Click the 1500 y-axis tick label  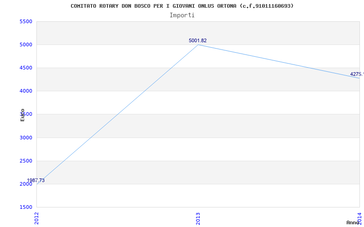coord(26,207)
